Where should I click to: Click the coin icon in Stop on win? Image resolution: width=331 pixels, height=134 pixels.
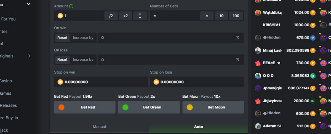(x=60, y=82)
